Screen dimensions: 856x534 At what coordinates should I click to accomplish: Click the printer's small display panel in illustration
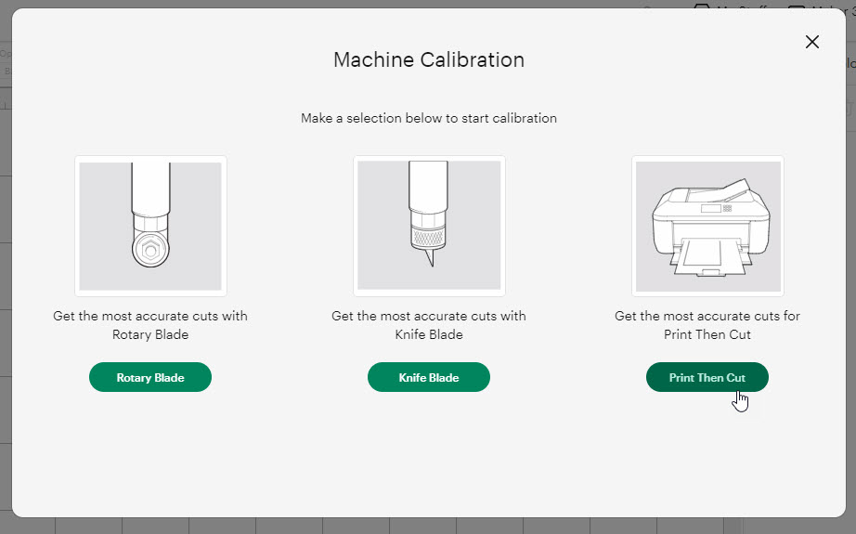coord(711,209)
